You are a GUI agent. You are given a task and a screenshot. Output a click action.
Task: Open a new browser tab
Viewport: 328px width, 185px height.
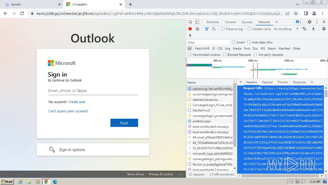click(130, 4)
